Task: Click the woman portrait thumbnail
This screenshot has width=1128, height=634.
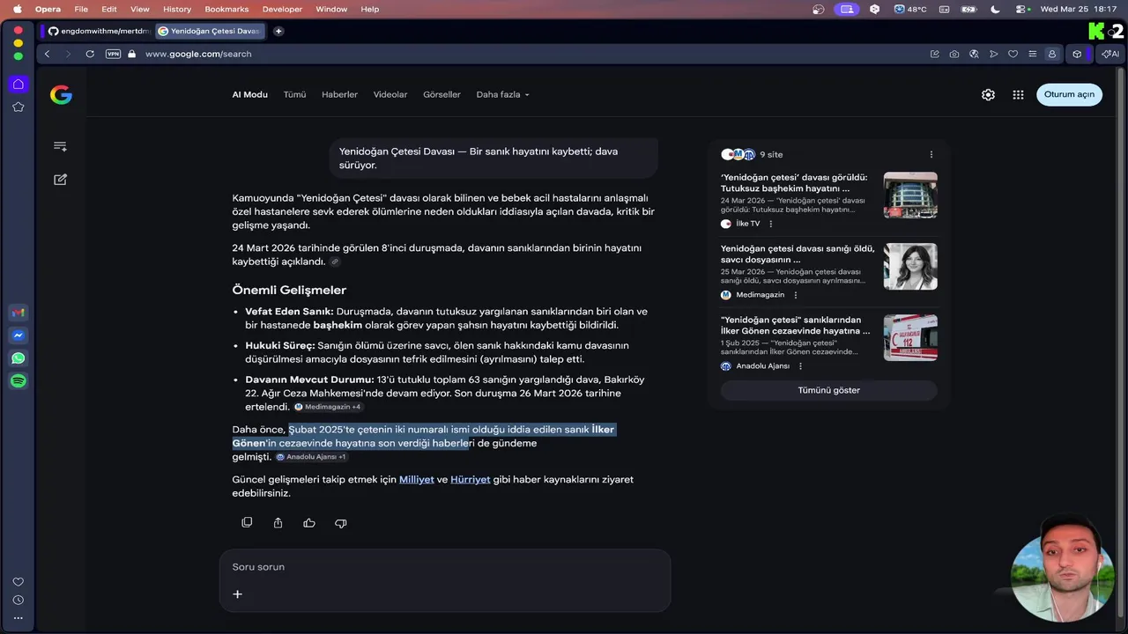Action: coord(910,266)
